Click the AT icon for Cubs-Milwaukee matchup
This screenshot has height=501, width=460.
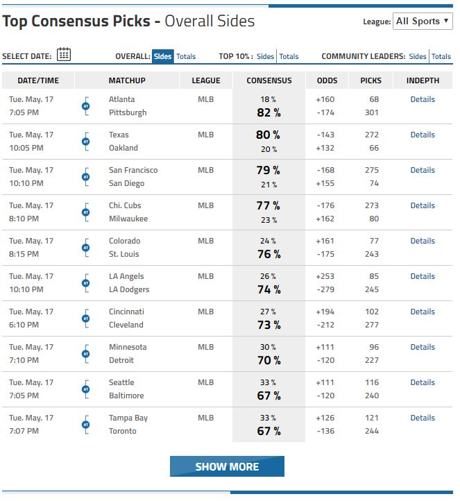[x=86, y=212]
